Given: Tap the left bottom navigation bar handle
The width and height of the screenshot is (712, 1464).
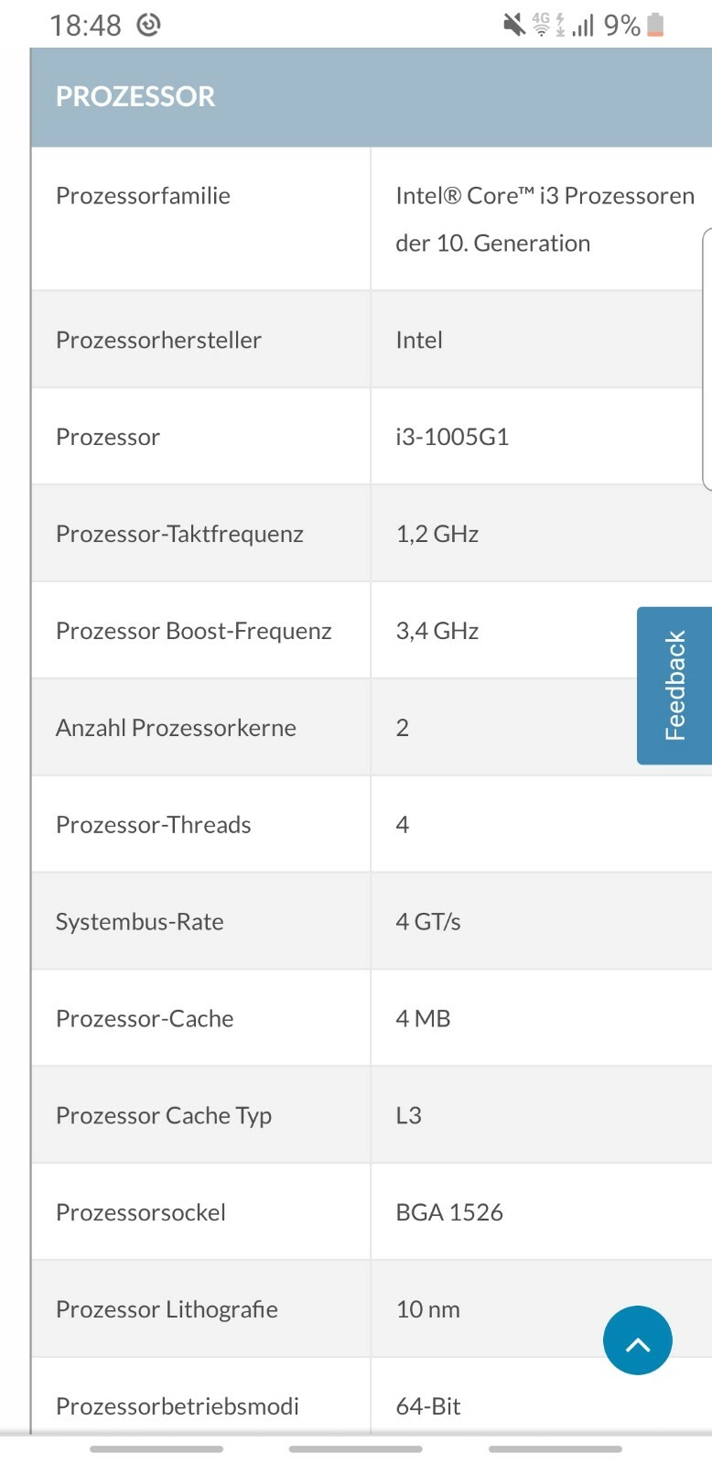Looking at the screenshot, I should point(156,1449).
